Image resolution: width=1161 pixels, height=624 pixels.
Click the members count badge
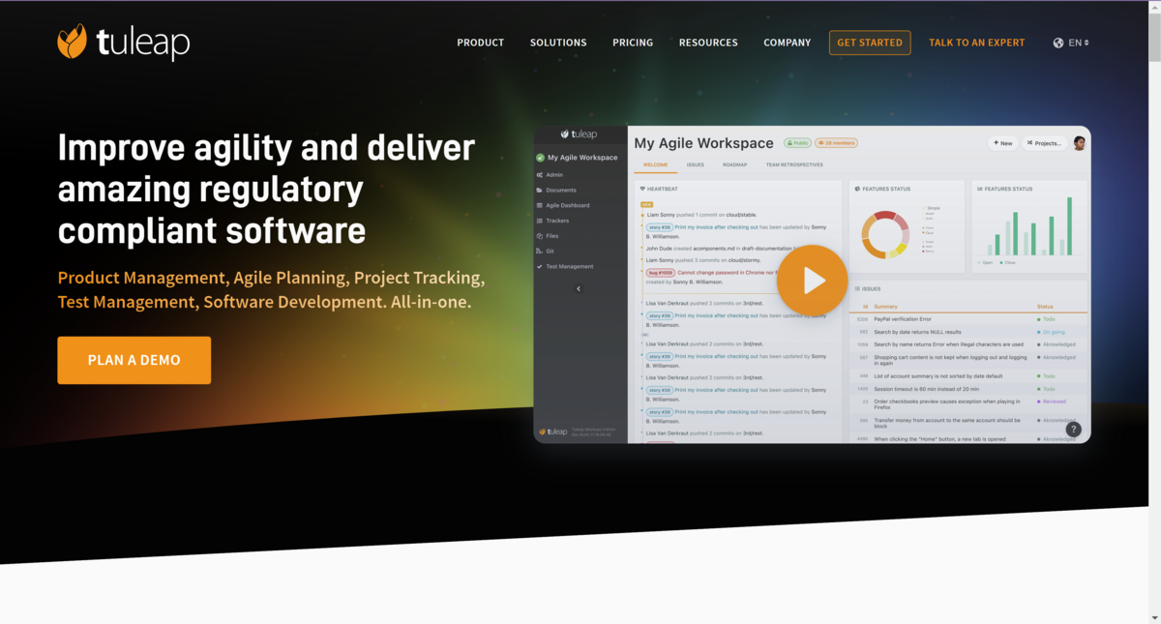836,143
